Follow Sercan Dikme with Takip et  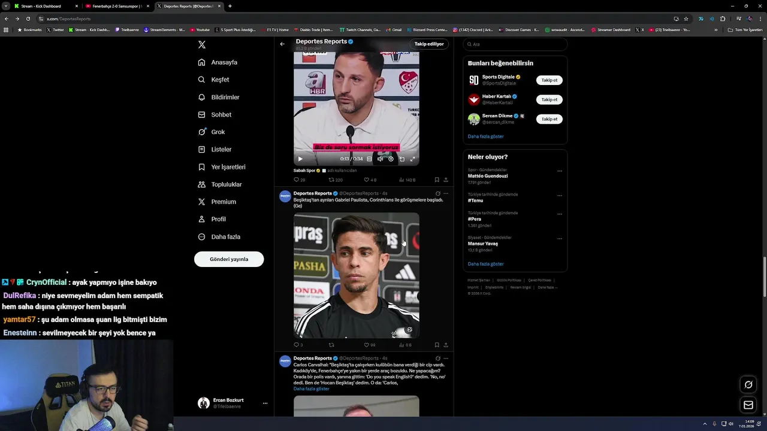(549, 119)
